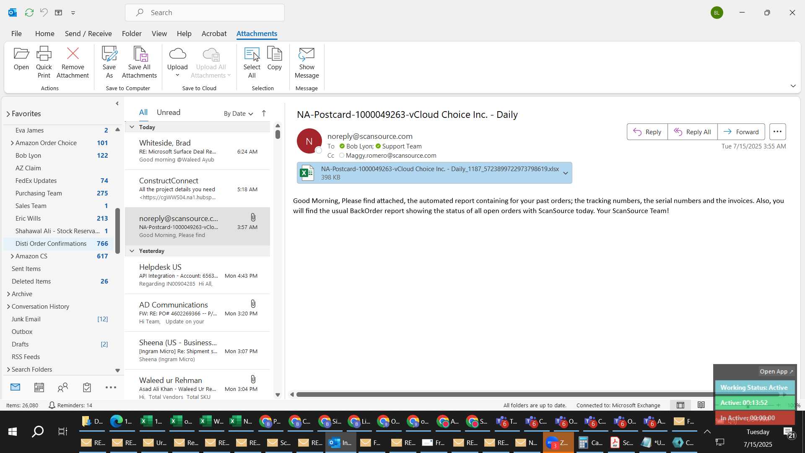Collapse the Today group
This screenshot has width=805, height=453.
click(132, 127)
